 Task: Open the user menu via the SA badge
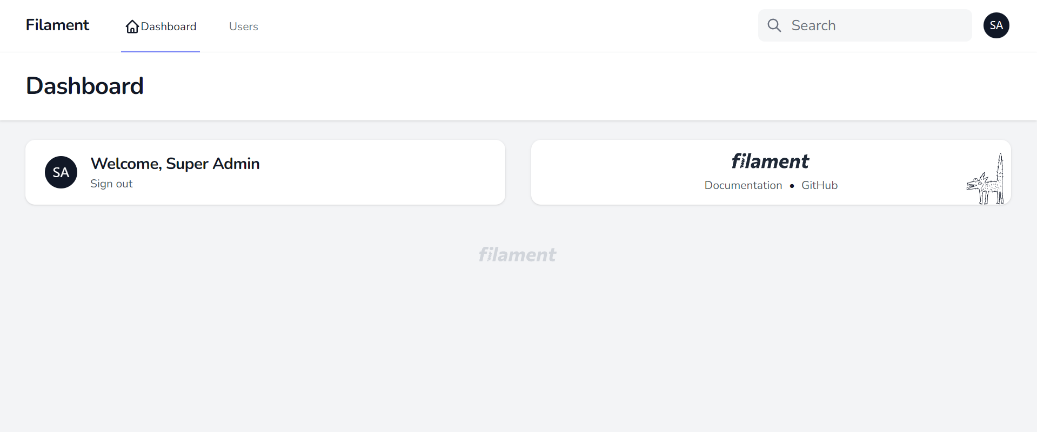(996, 25)
